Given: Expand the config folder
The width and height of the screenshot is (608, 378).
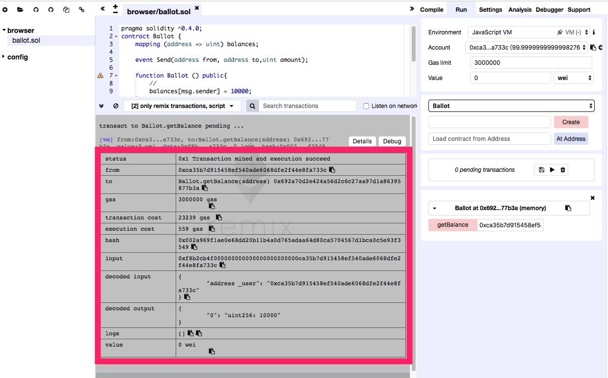Looking at the screenshot, I should (4, 57).
